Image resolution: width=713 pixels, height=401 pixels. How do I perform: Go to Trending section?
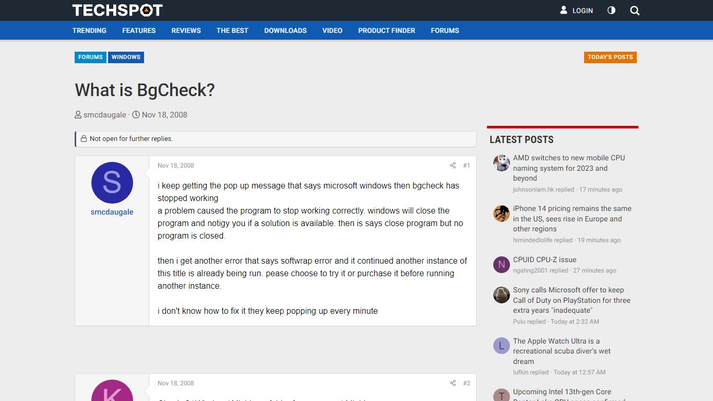coord(89,30)
